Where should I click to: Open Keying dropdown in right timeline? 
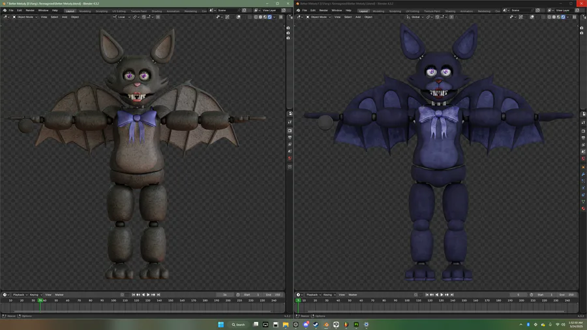(329, 295)
